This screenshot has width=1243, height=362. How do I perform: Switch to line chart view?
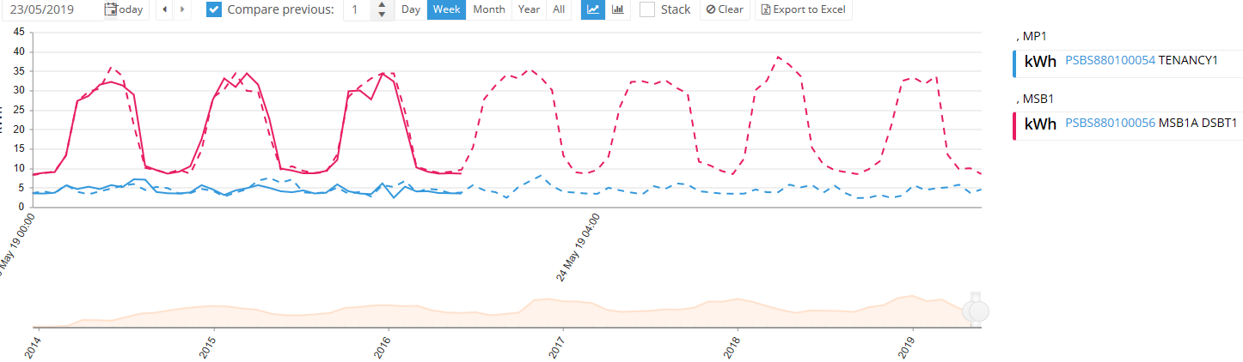[592, 9]
